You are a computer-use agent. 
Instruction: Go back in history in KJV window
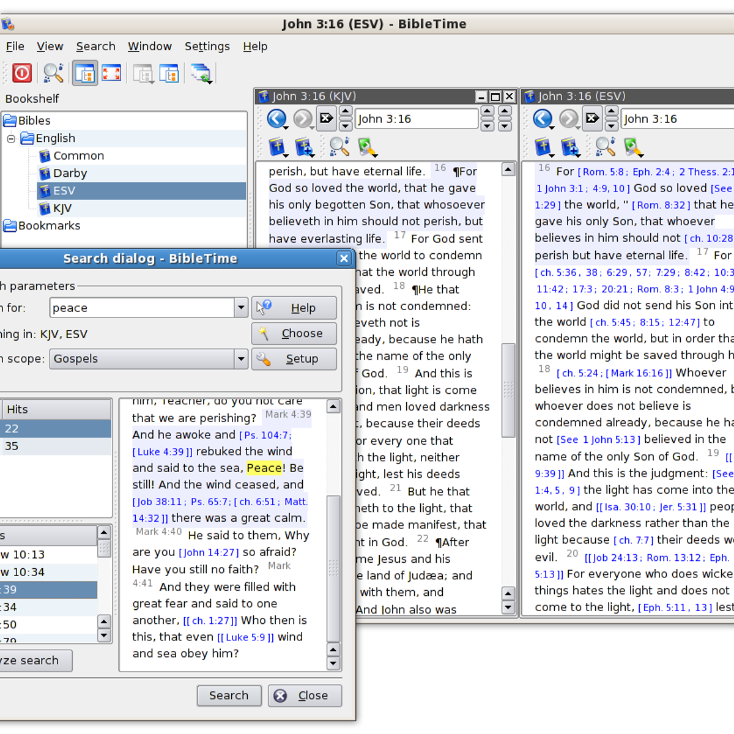(x=276, y=119)
